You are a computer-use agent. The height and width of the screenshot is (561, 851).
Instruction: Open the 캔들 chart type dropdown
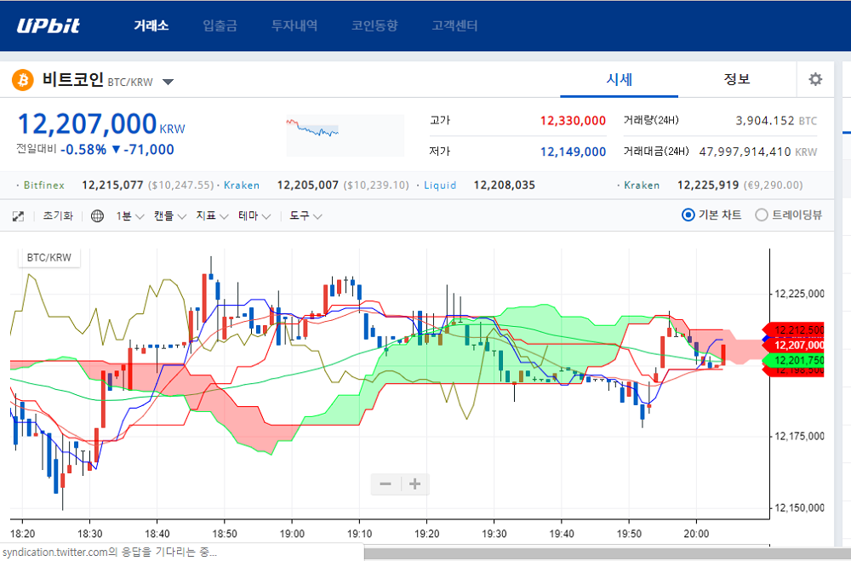point(170,216)
